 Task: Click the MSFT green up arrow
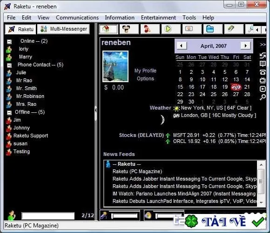tap(168, 136)
